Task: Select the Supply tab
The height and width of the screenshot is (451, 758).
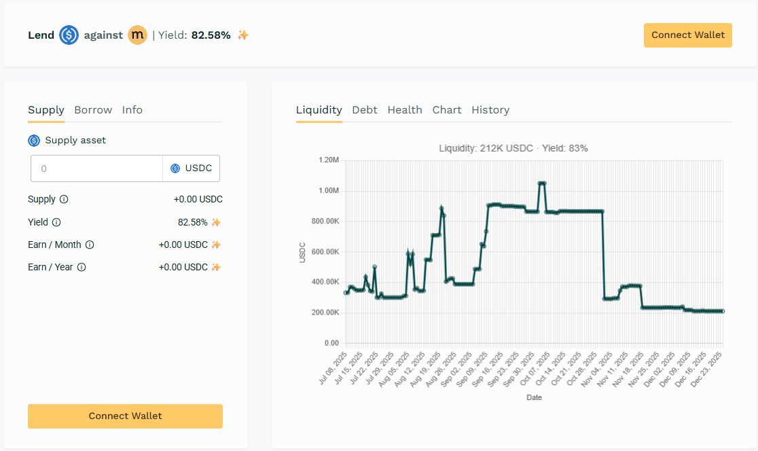Action: point(46,110)
